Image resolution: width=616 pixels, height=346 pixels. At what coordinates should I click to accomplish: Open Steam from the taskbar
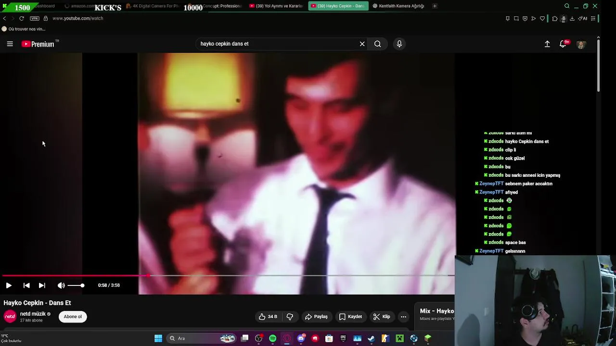pyautogui.click(x=371, y=338)
